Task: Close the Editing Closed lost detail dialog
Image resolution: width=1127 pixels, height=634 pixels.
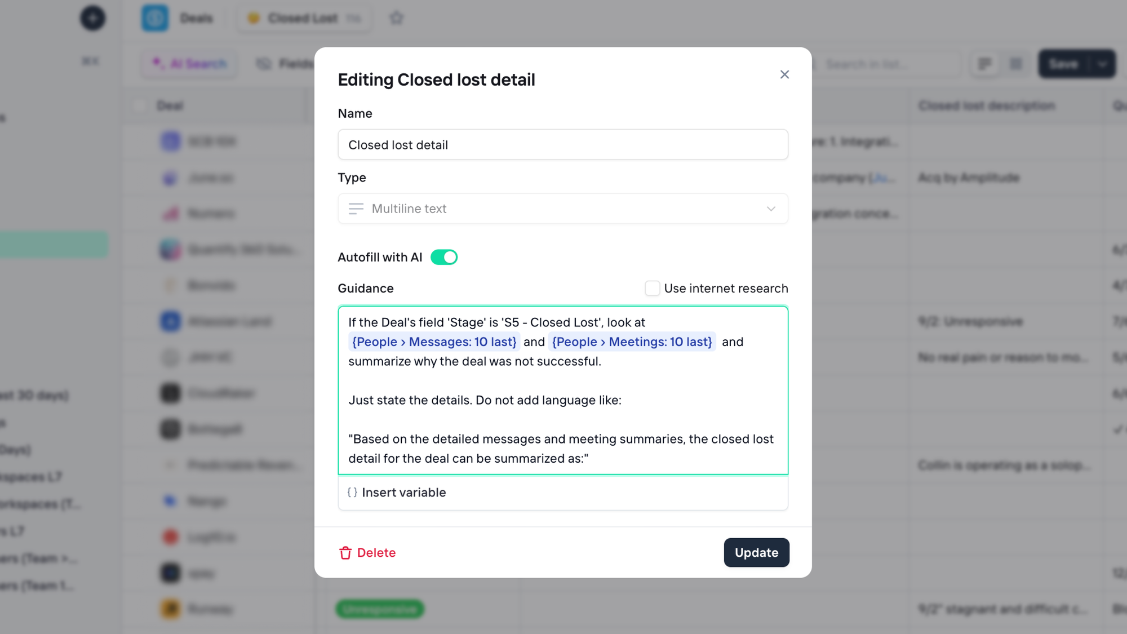Action: point(784,74)
